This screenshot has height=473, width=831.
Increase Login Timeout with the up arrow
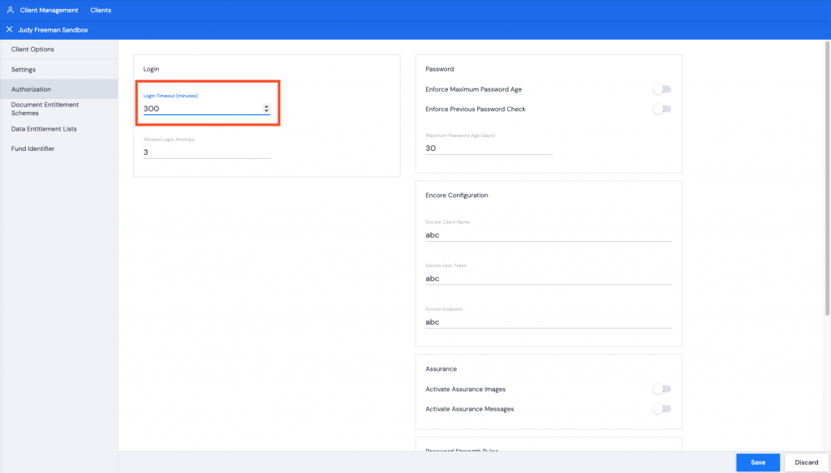266,106
